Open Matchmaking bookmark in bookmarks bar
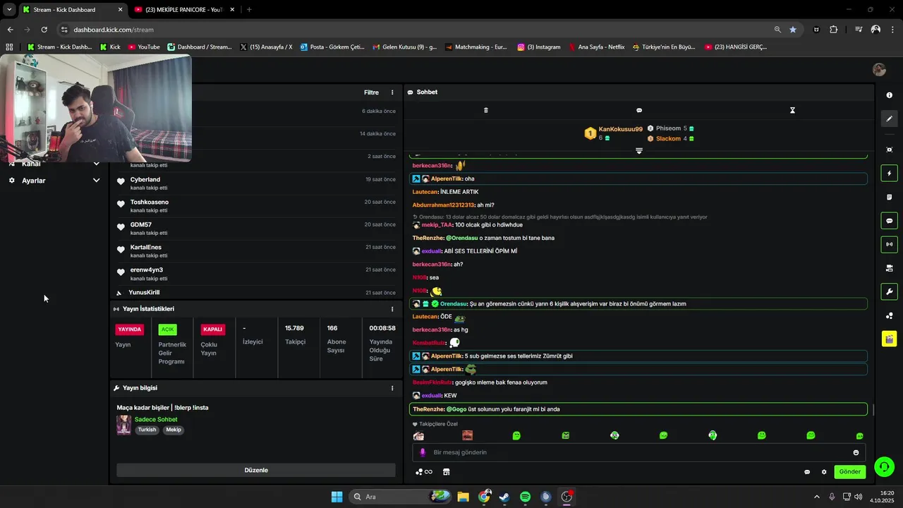 point(476,47)
